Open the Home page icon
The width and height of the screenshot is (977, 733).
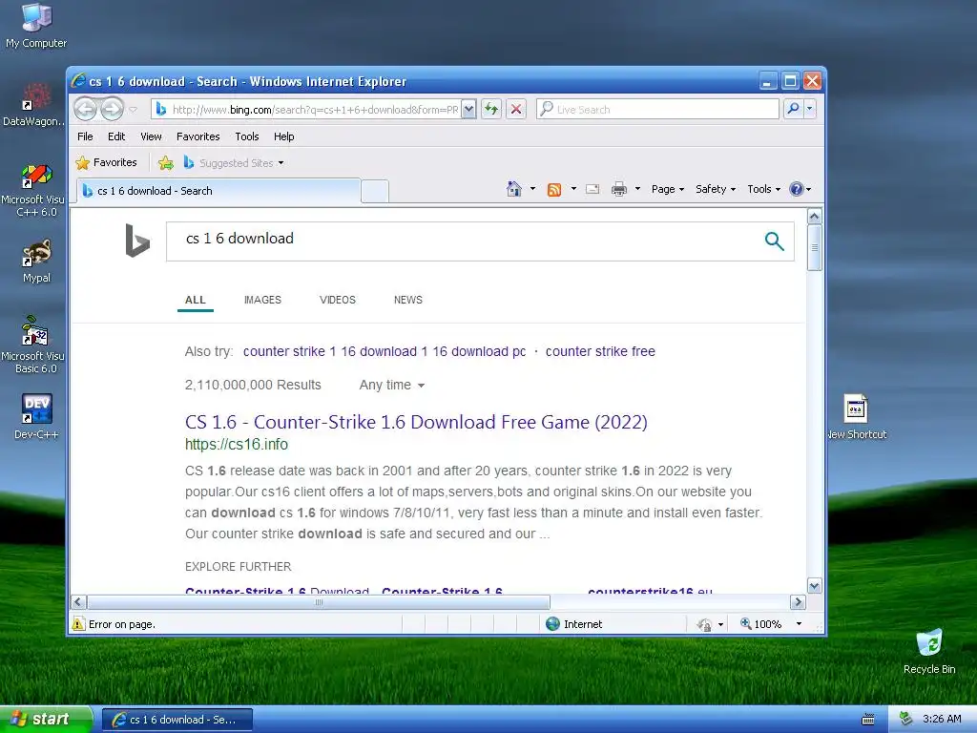(514, 189)
